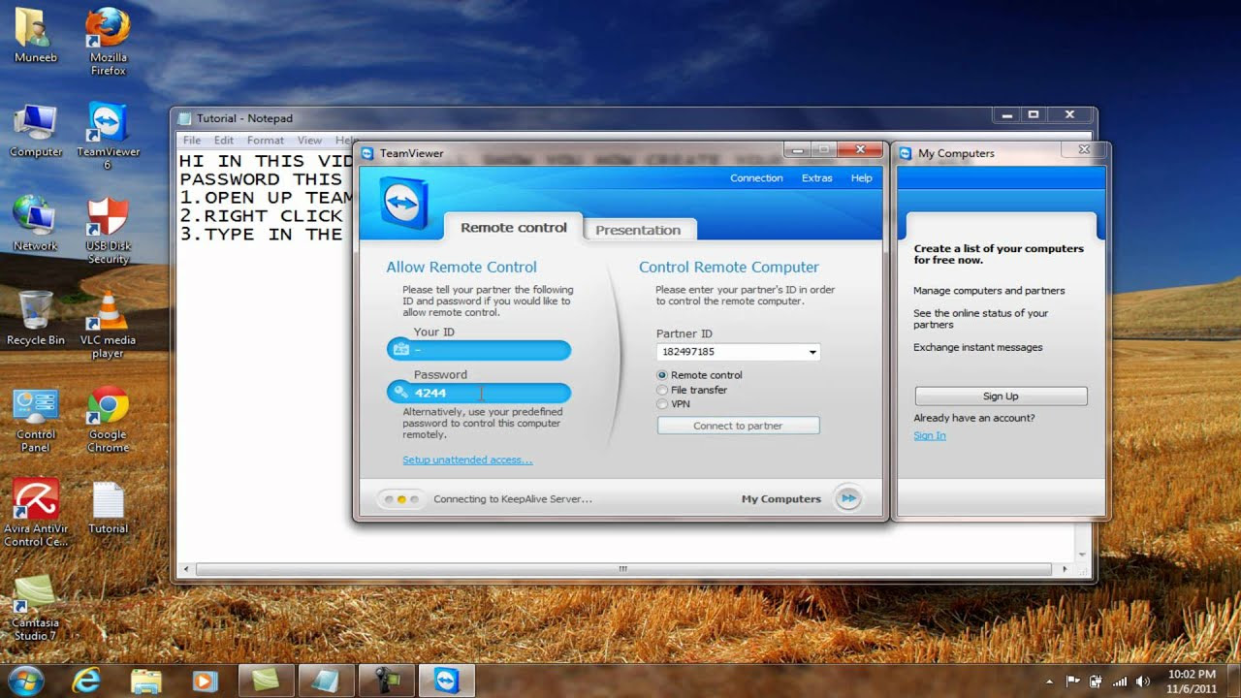Click the Sign In link
Screen dimensions: 1241x698
point(930,436)
